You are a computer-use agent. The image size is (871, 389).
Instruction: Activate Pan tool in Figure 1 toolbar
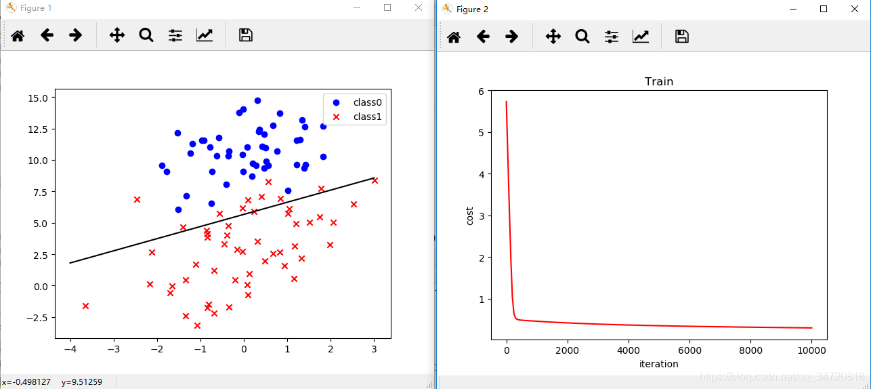click(117, 35)
